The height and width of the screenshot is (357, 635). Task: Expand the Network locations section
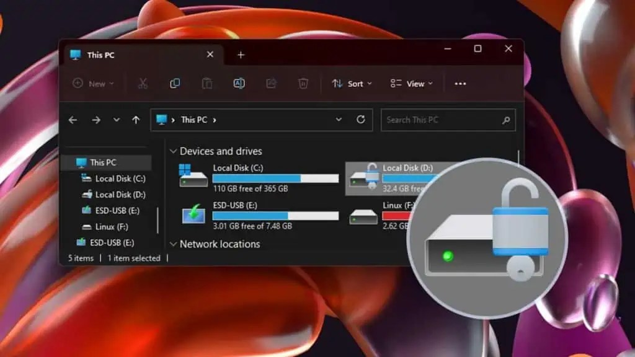(x=173, y=244)
